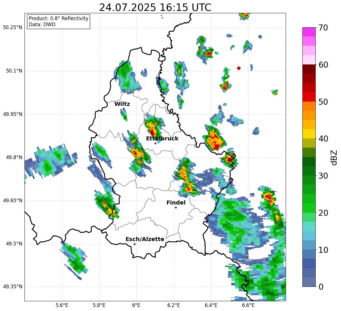This screenshot has height=311, width=341.
Task: Click the Ettelbruck city label
Action: tap(162, 139)
